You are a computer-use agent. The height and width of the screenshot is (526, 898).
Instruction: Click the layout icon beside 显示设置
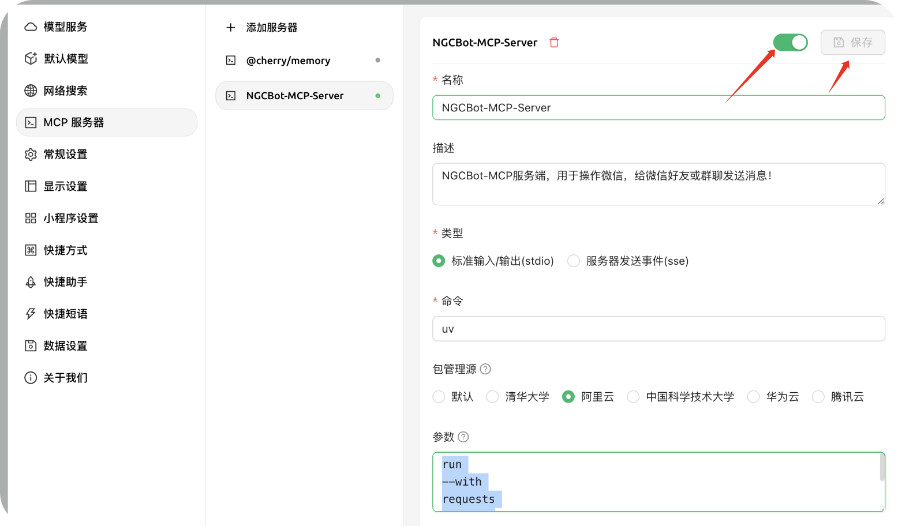tap(31, 186)
